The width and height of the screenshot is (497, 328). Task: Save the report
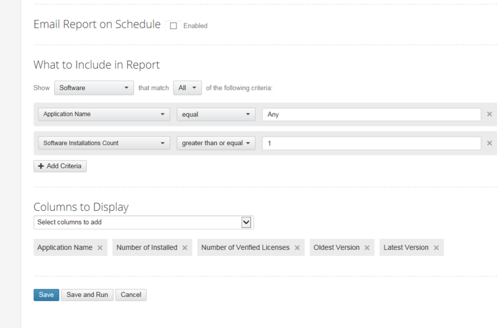click(x=46, y=295)
